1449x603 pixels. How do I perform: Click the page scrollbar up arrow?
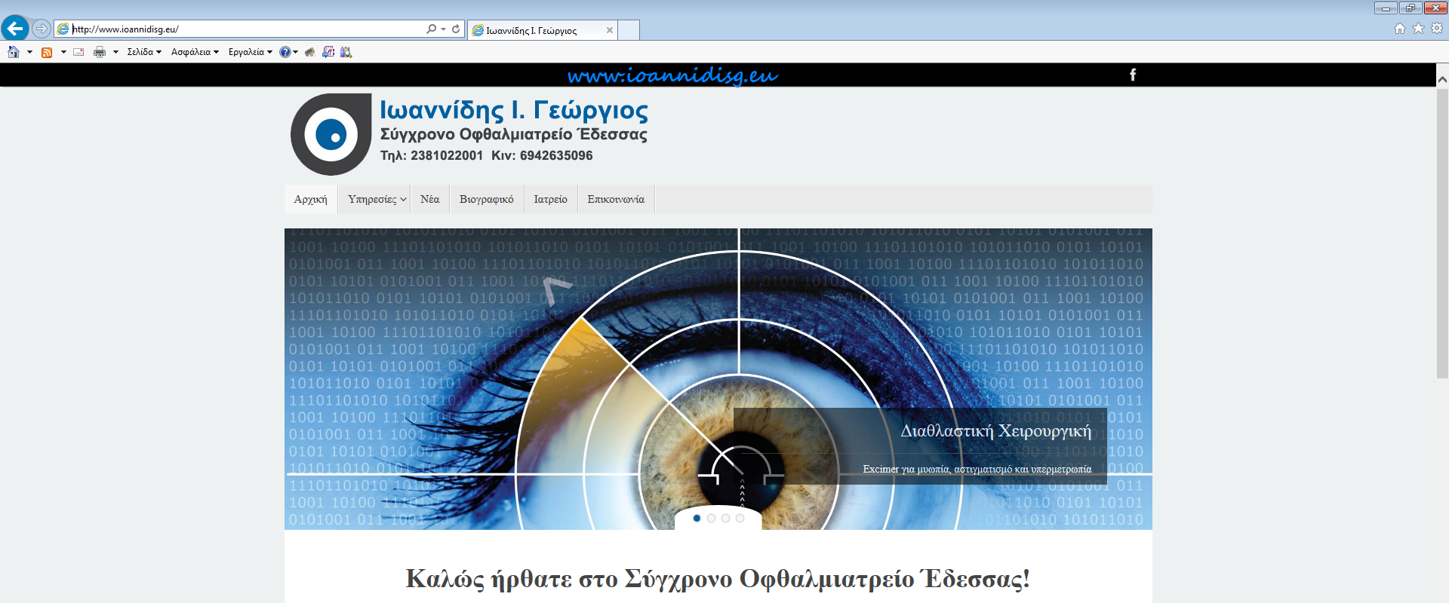1442,78
